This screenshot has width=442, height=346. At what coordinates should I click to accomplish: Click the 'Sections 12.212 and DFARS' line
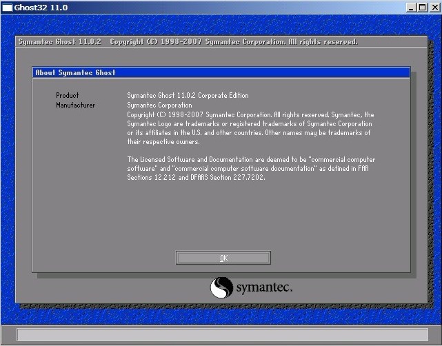[196, 177]
